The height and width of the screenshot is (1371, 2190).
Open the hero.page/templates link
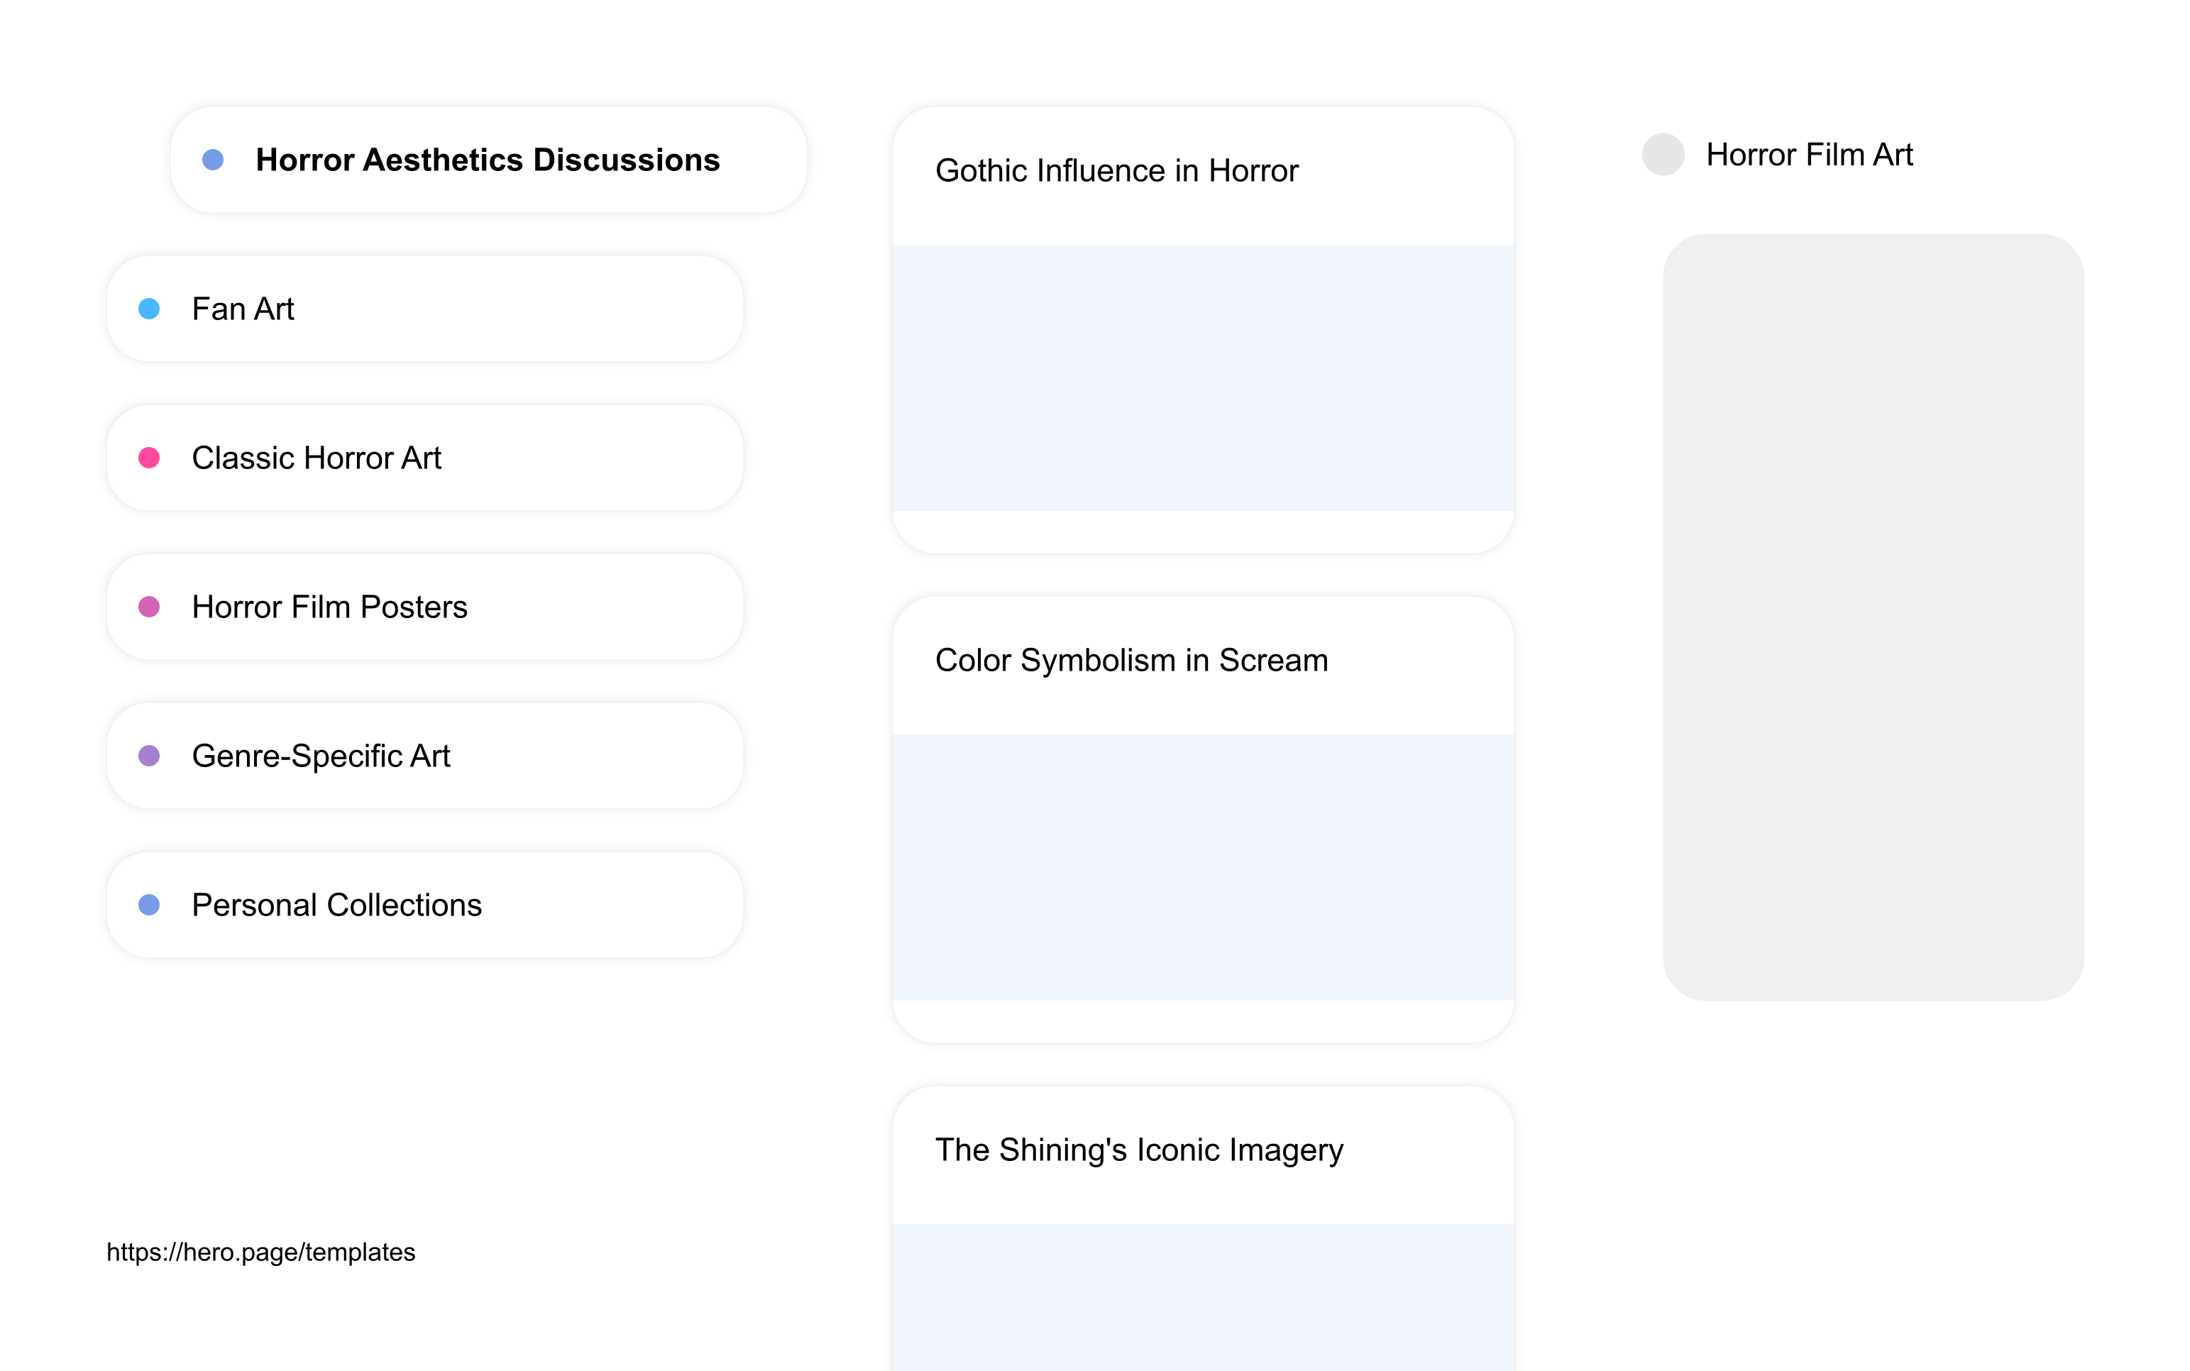(261, 1252)
